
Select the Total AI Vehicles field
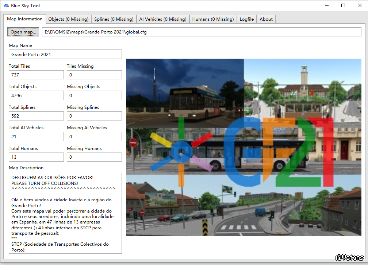(x=36, y=137)
